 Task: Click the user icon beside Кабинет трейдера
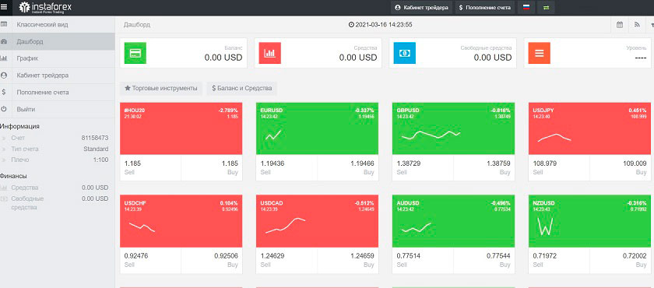pos(4,76)
